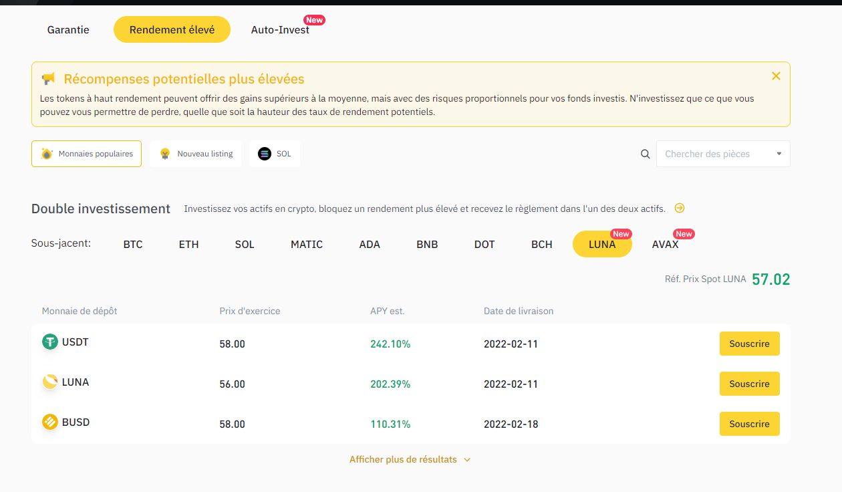Filter by SOL chip
The height and width of the screenshot is (492, 842).
[275, 154]
